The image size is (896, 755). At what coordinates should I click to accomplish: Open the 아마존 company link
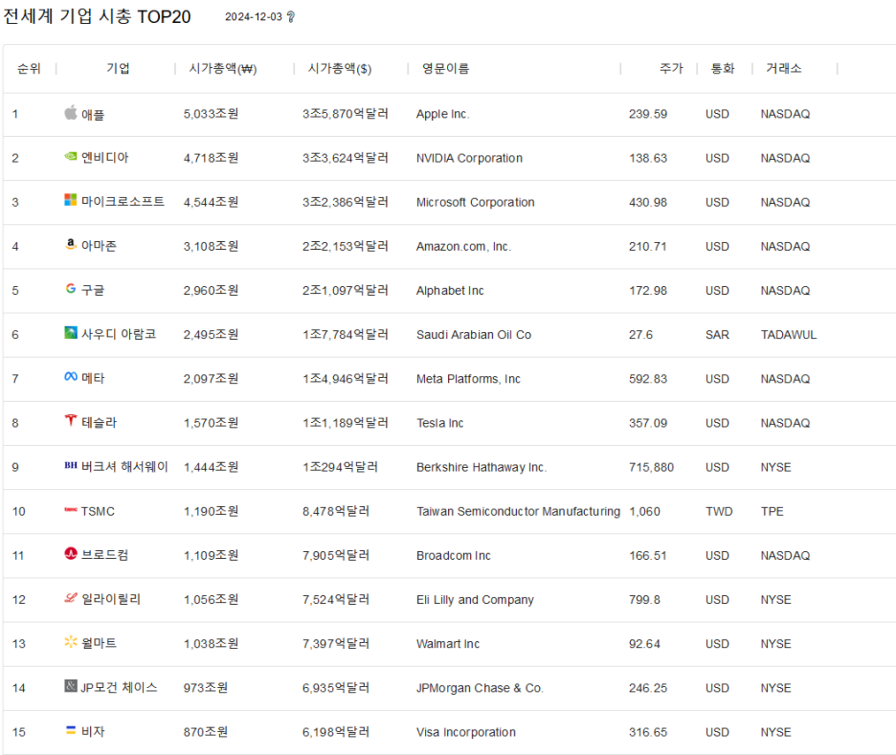point(99,246)
